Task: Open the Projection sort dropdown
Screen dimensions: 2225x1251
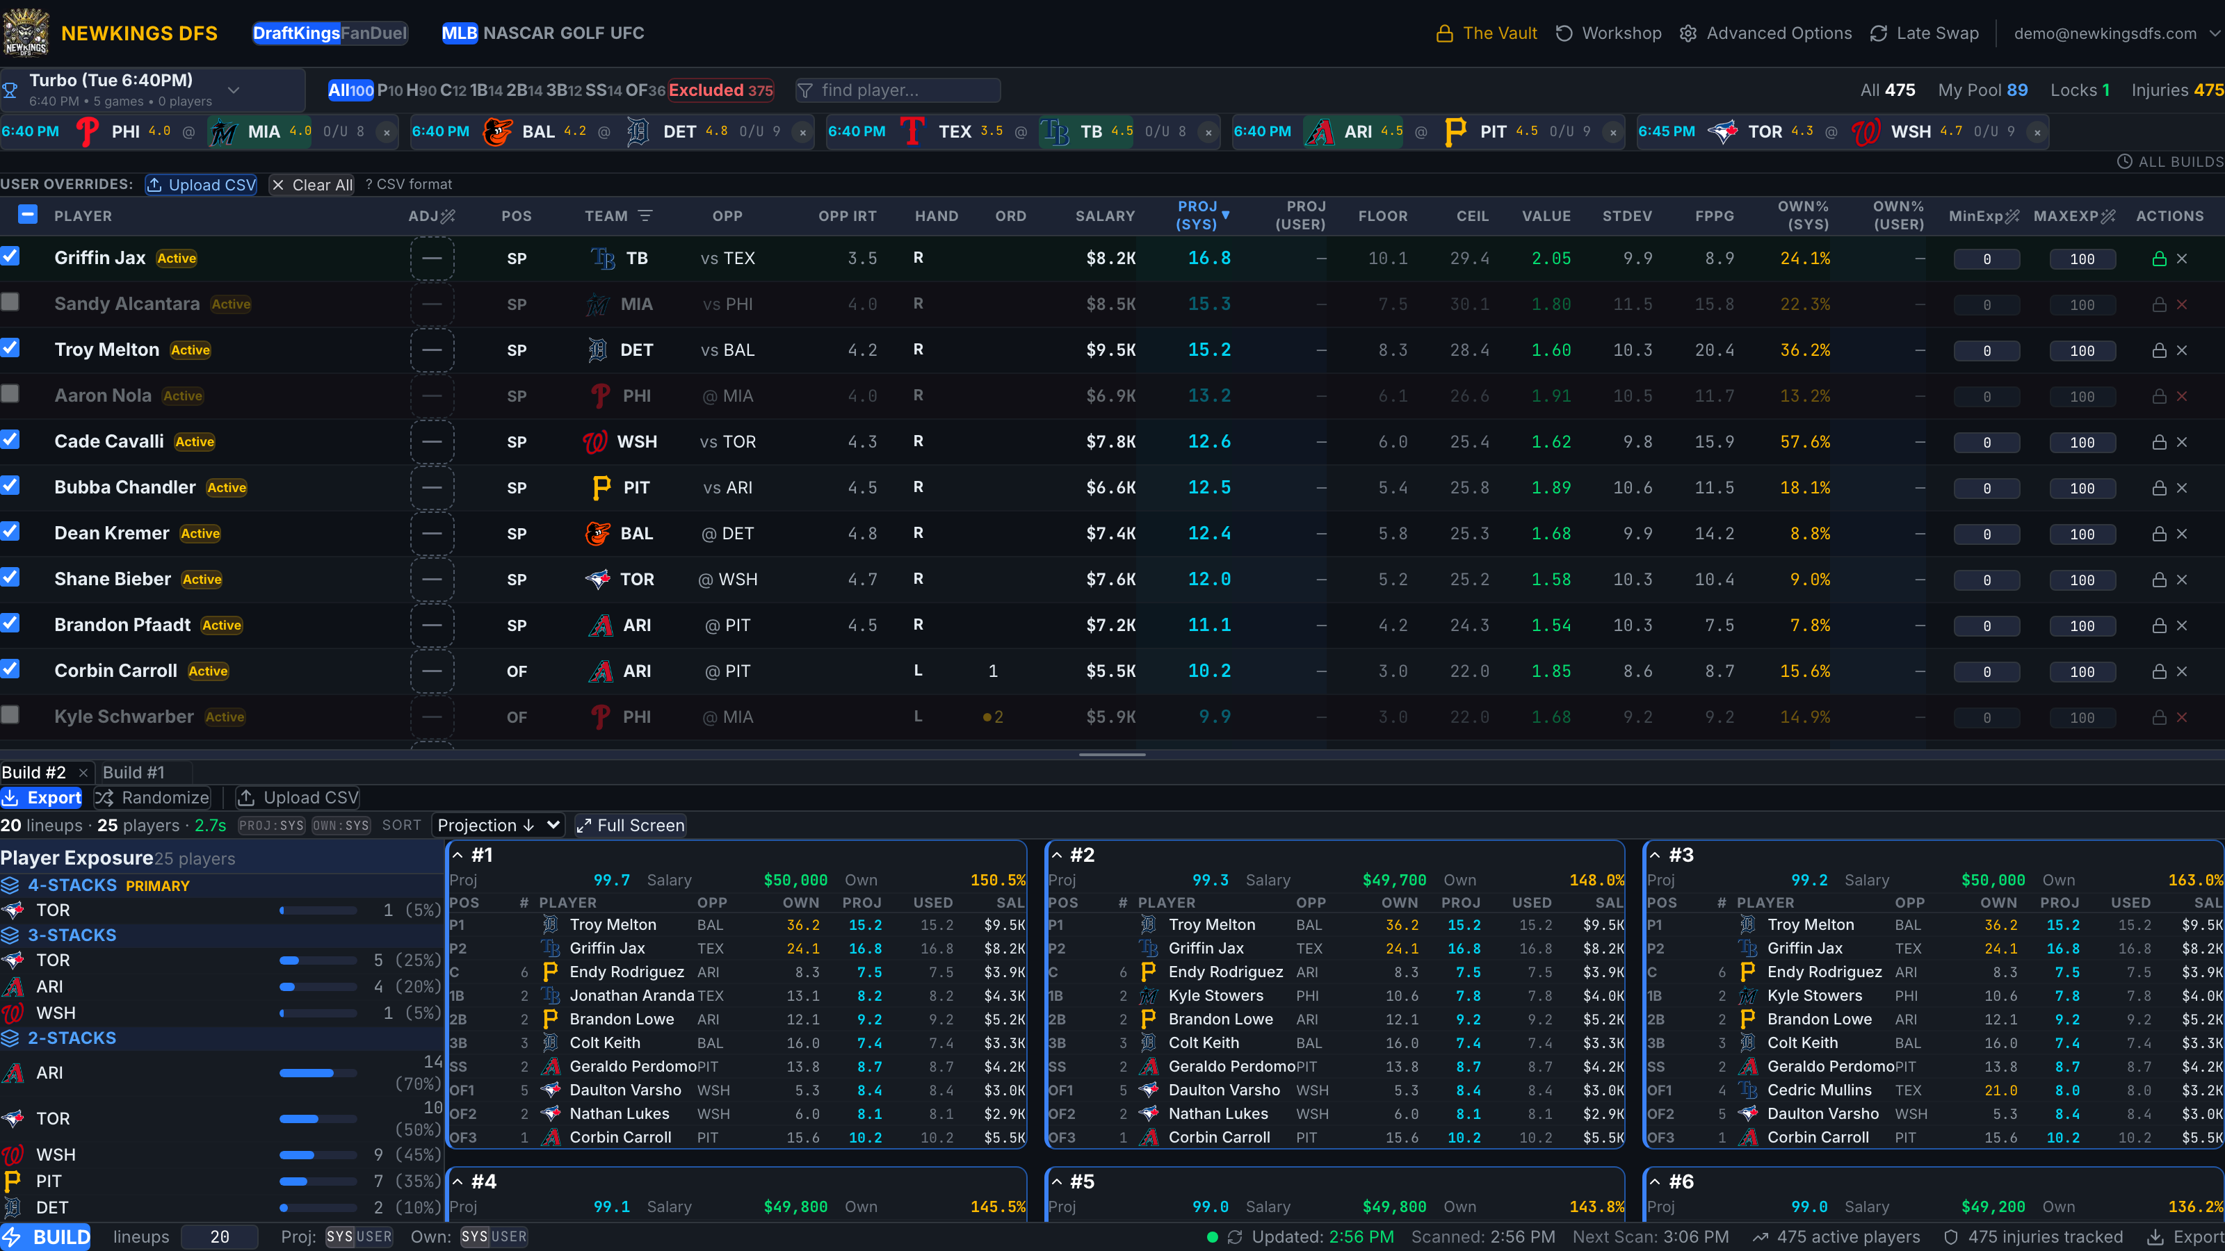Action: pyautogui.click(x=499, y=826)
